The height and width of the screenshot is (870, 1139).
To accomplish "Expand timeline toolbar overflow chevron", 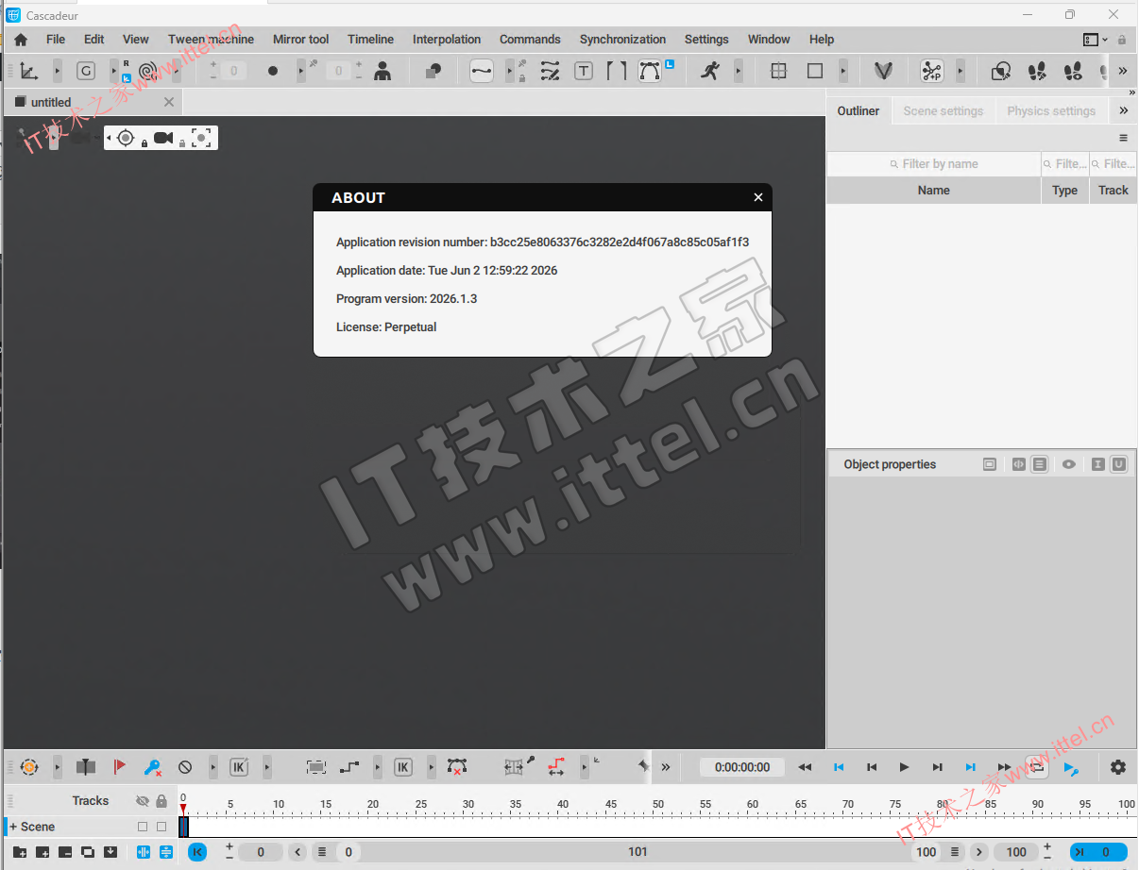I will [666, 767].
